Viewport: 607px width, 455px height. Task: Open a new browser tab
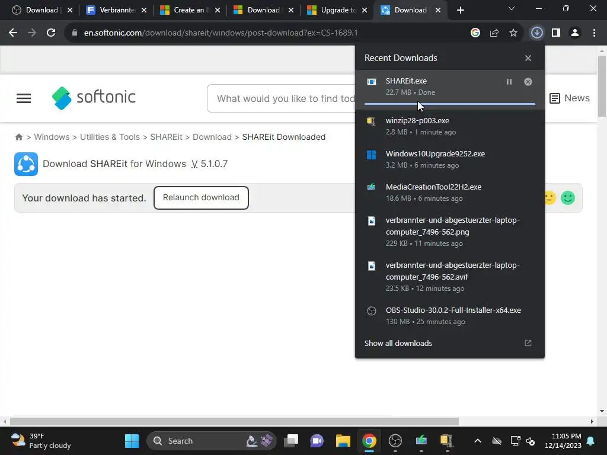[x=460, y=10]
